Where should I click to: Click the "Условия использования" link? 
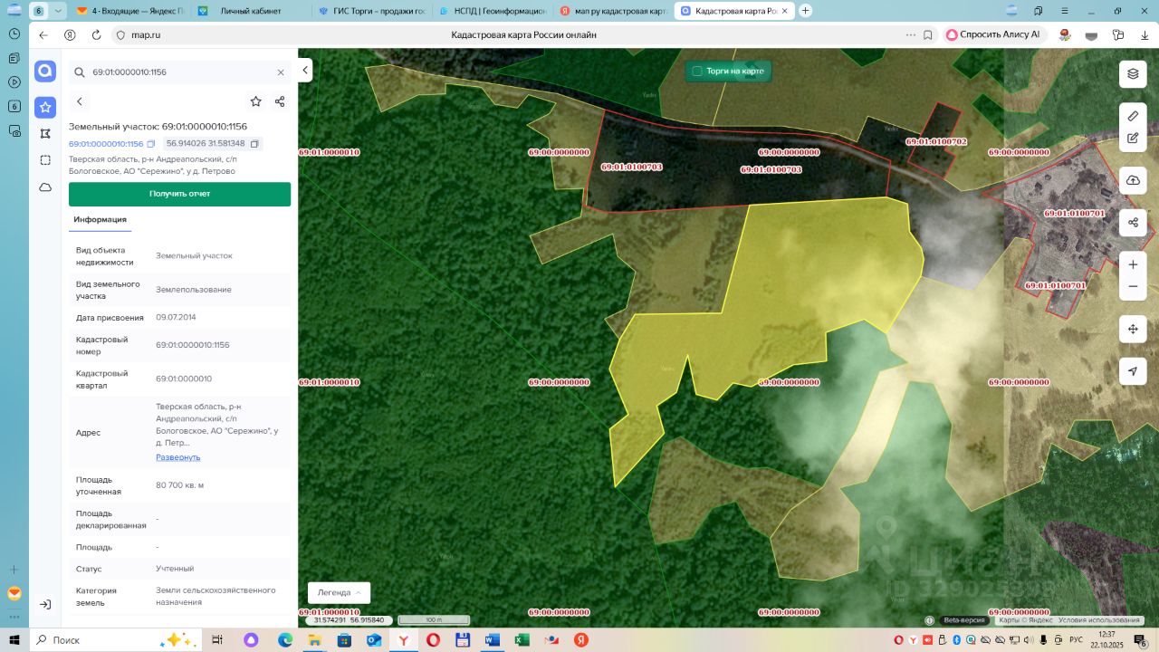point(1100,620)
